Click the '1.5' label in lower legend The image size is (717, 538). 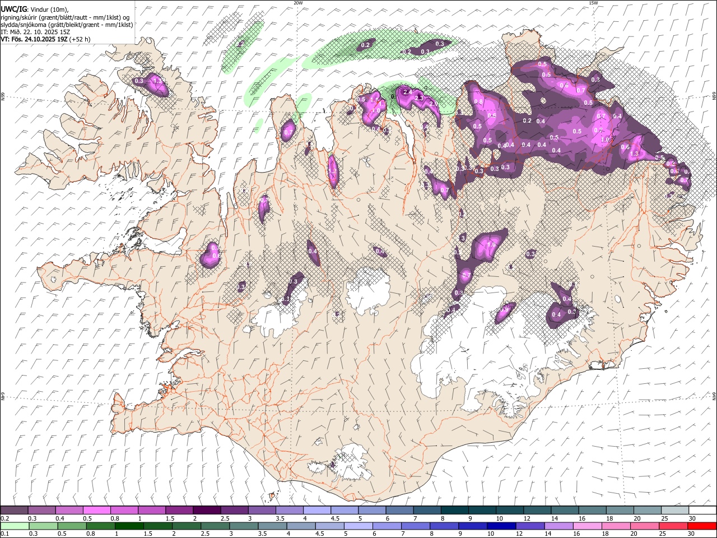pos(148,534)
